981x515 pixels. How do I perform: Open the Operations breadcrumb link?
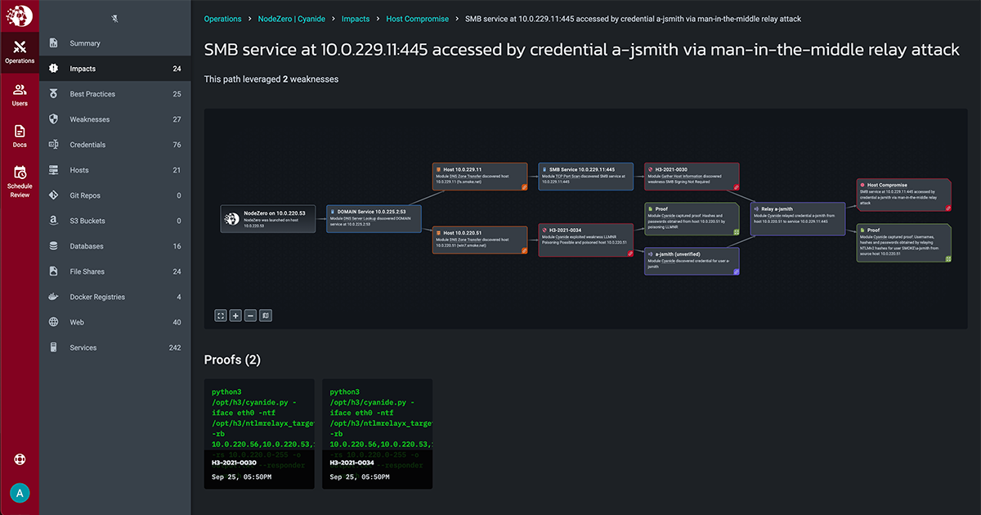(222, 18)
